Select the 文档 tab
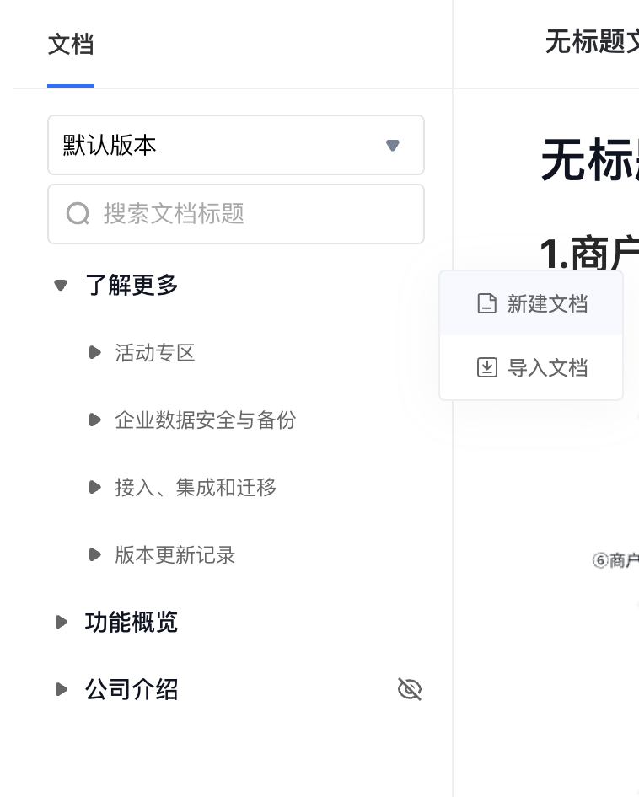This screenshot has width=639, height=797. pos(71,44)
